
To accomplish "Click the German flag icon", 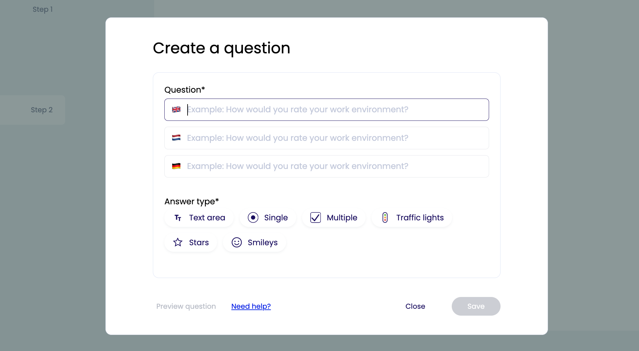I will (176, 166).
